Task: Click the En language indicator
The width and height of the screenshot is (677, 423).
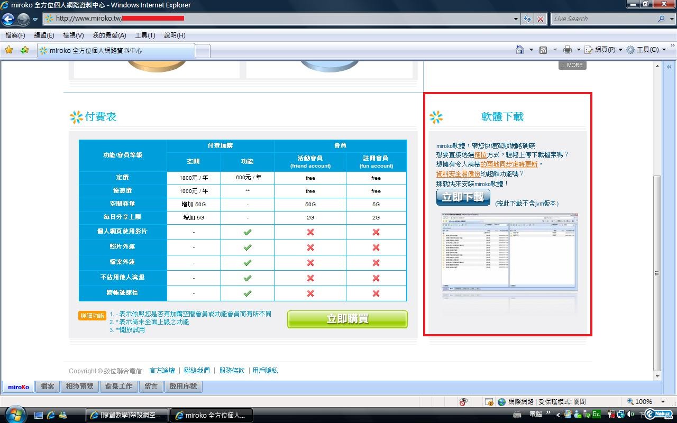Action: (x=597, y=415)
